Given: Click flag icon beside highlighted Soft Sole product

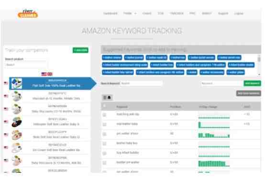Looking at the screenshot, I should pyautogui.click(x=6, y=83).
